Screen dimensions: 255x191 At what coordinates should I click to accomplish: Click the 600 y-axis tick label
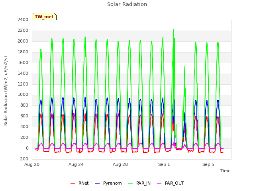pos(24,116)
